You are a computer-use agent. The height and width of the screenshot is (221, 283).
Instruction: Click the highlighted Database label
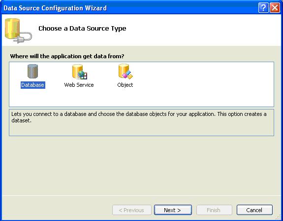click(32, 85)
